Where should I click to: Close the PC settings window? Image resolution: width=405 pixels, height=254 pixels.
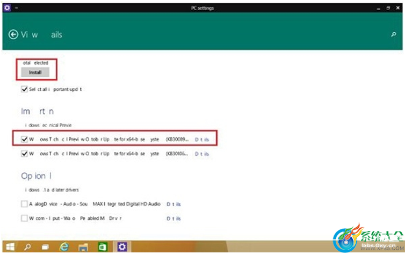398,8
